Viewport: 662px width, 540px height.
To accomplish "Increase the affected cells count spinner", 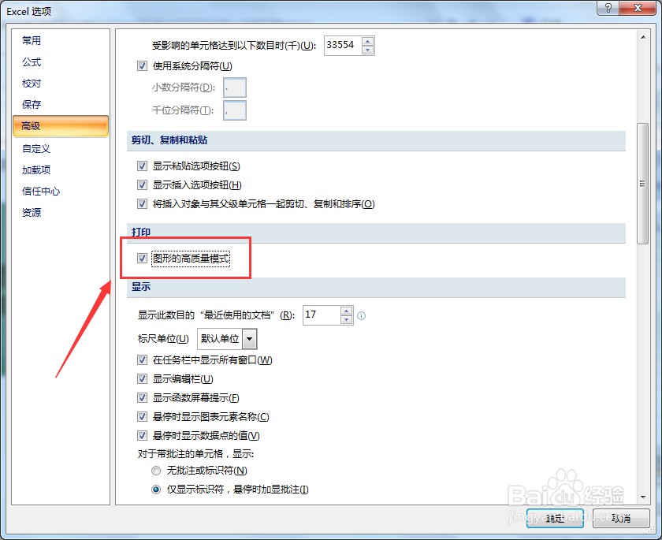I will [x=368, y=41].
